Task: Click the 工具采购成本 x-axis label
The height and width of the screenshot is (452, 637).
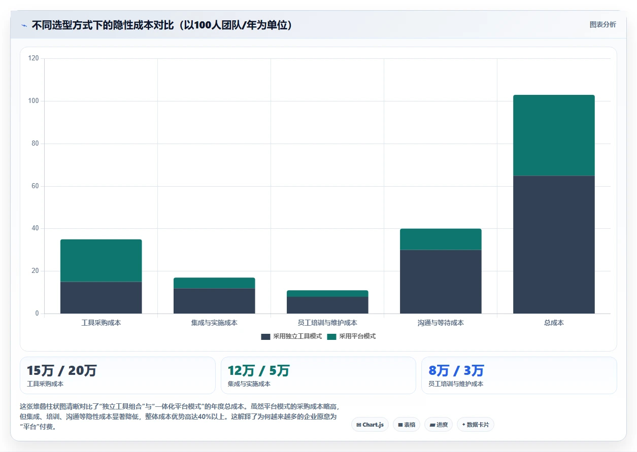Action: [x=101, y=323]
